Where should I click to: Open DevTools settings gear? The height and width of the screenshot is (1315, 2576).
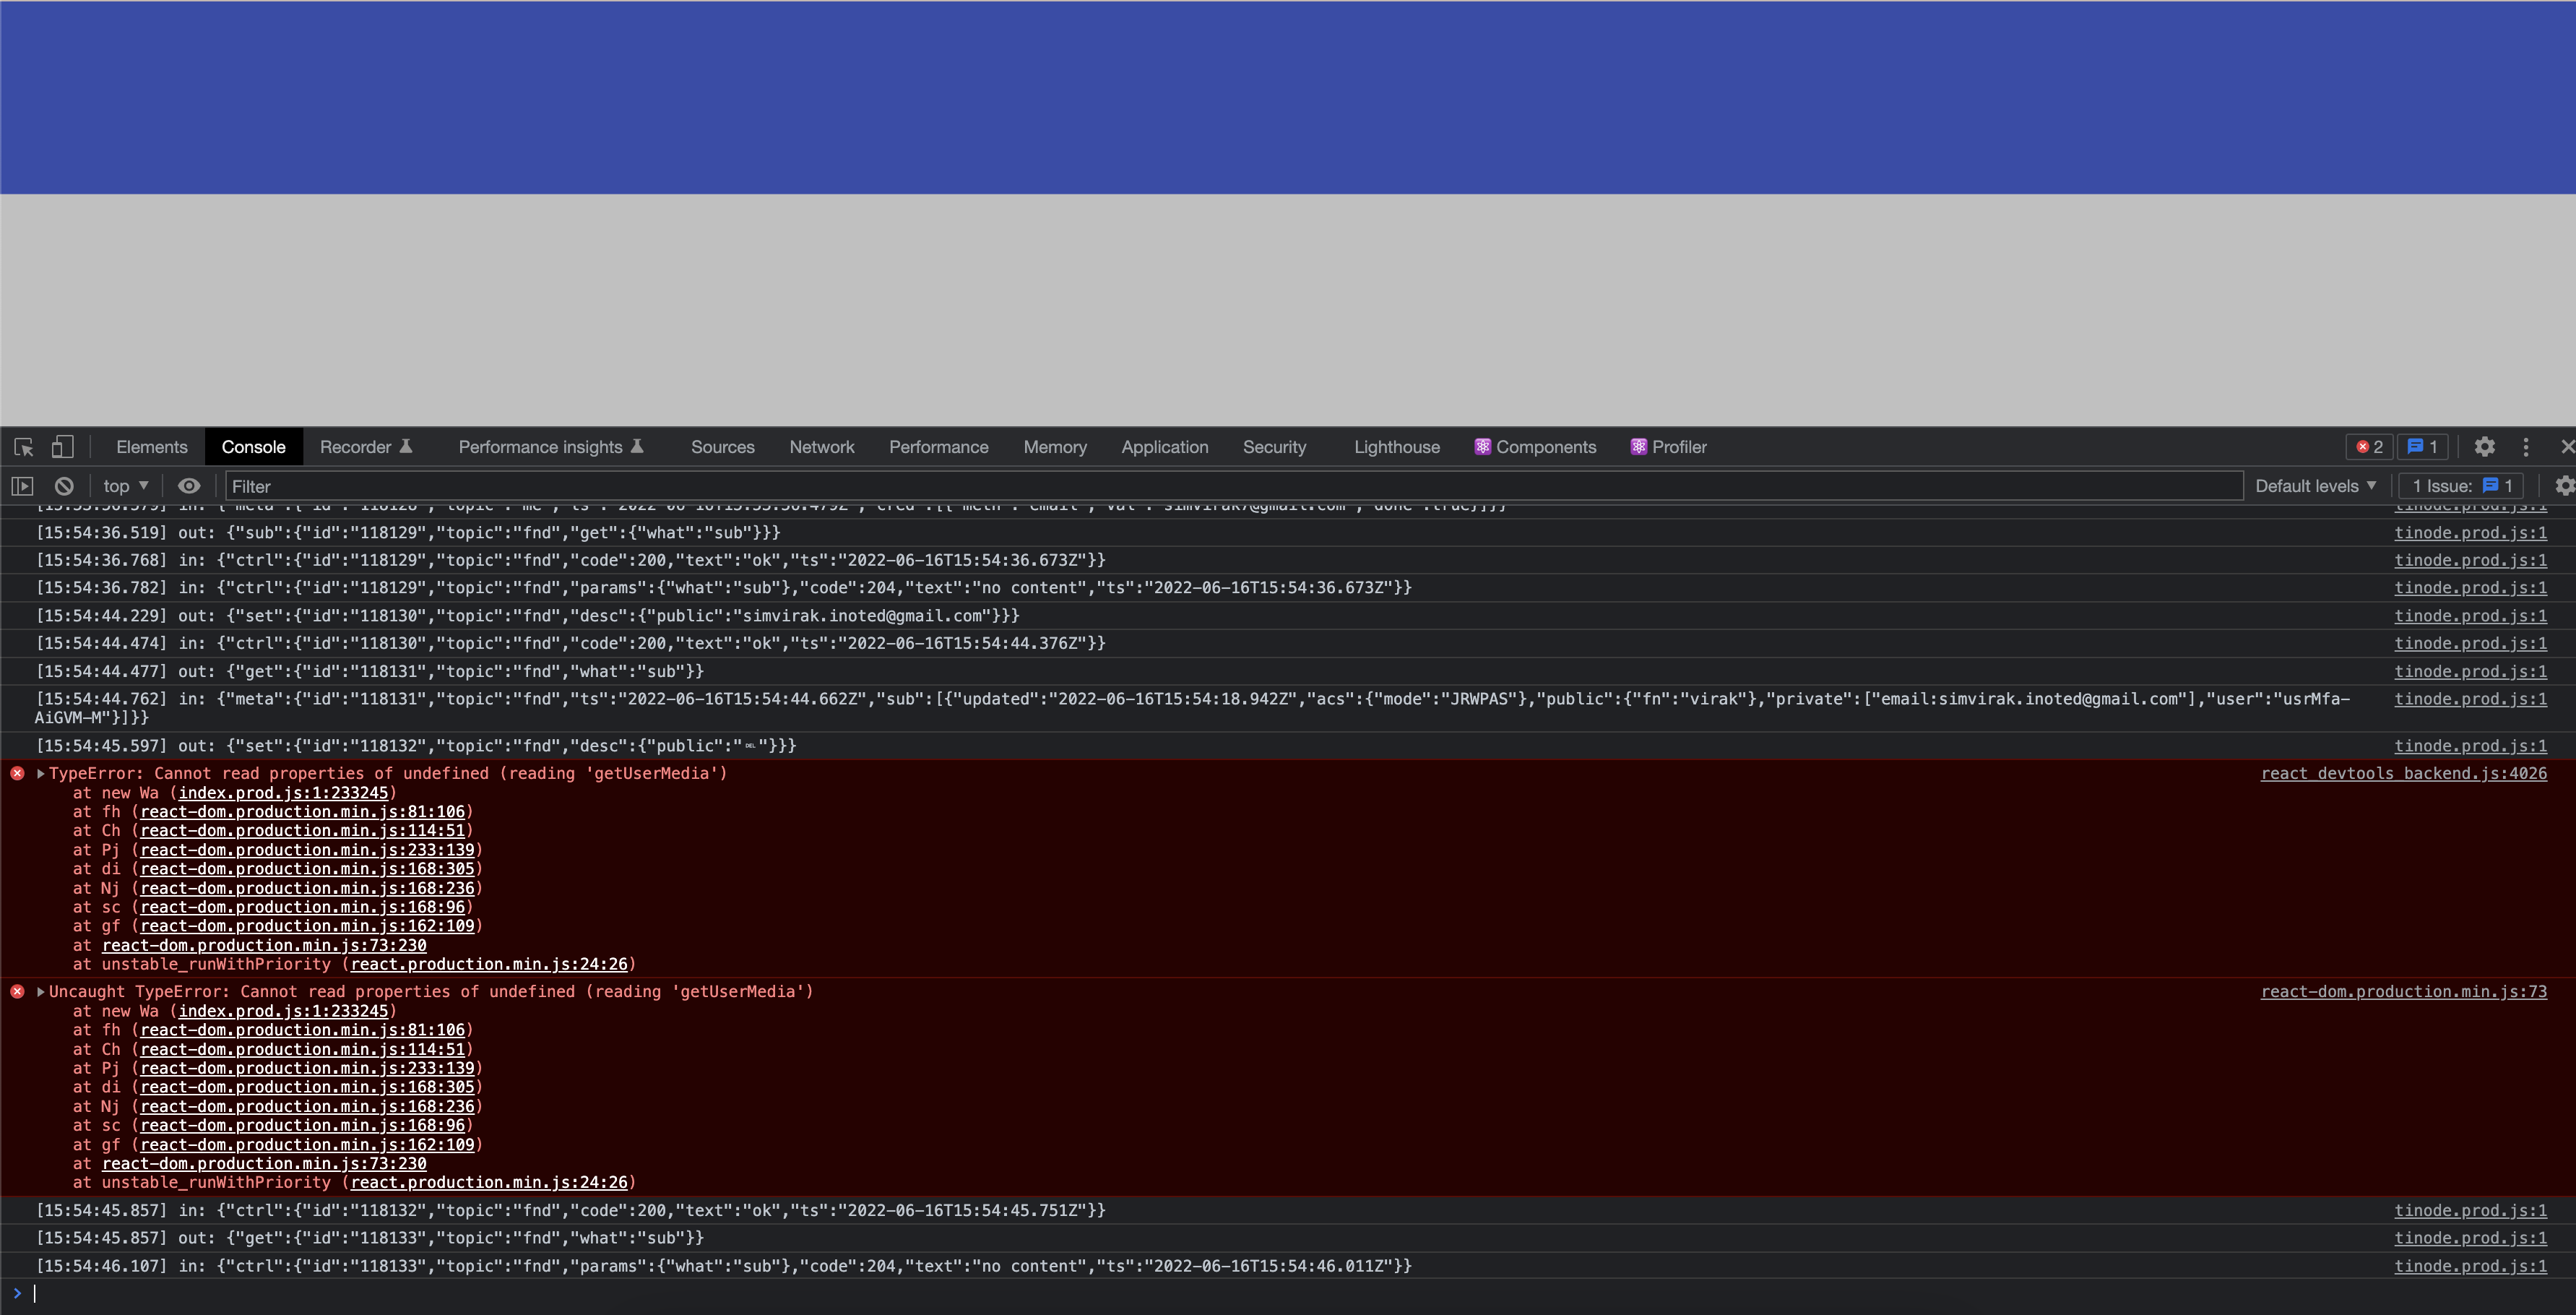click(x=2484, y=447)
